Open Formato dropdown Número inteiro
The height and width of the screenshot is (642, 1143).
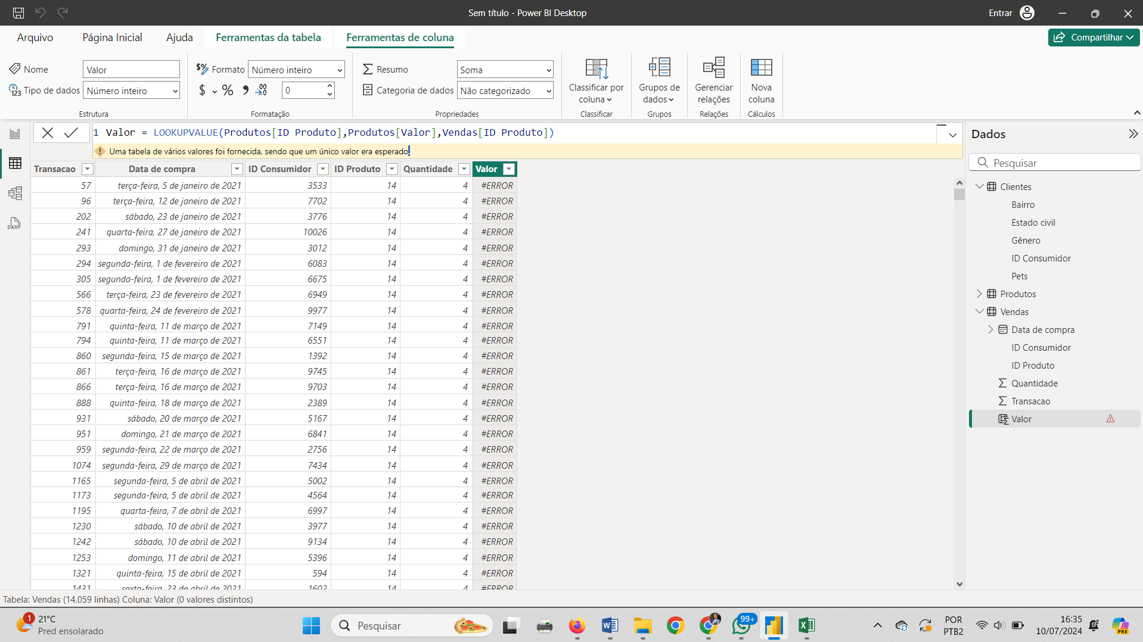coord(296,70)
